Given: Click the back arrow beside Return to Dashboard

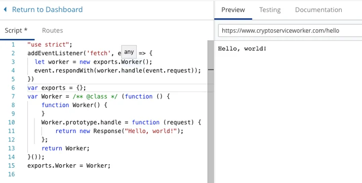Looking at the screenshot, I should coord(5,10).
